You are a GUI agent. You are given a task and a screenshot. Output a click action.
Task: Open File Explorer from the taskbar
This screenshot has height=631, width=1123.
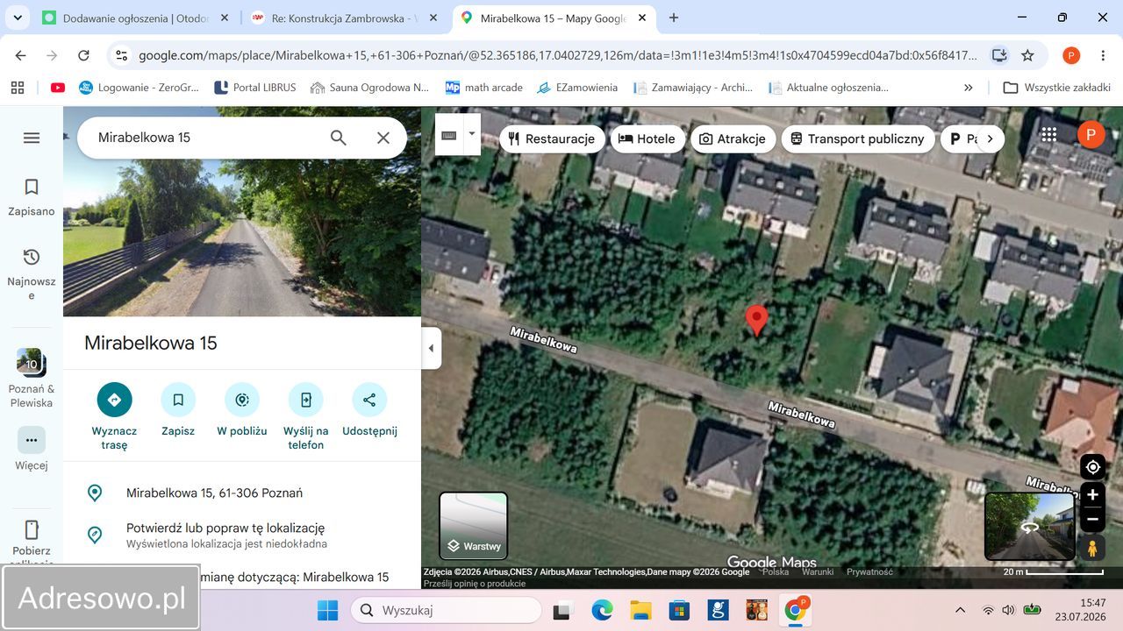tap(640, 610)
